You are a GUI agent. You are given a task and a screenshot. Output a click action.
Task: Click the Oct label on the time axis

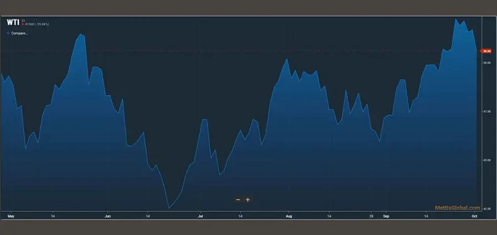pos(474,215)
